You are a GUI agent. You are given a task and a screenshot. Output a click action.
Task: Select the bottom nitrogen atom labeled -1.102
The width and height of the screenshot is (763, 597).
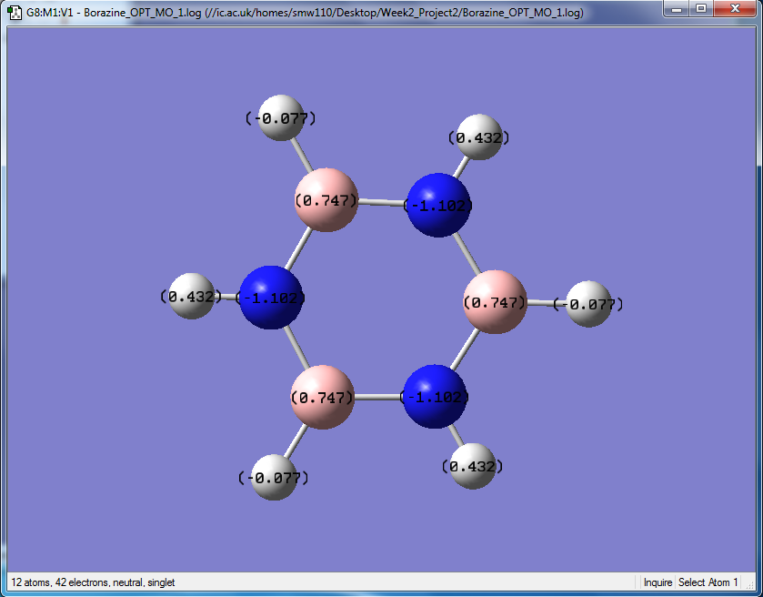tap(435, 397)
